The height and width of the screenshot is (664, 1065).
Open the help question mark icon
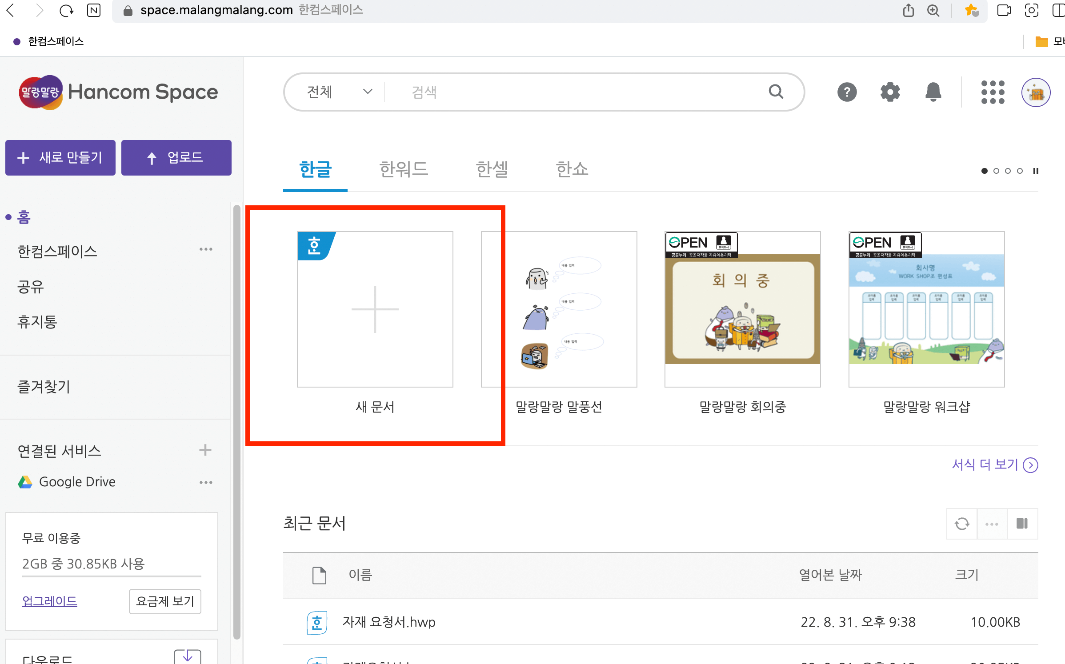tap(847, 92)
